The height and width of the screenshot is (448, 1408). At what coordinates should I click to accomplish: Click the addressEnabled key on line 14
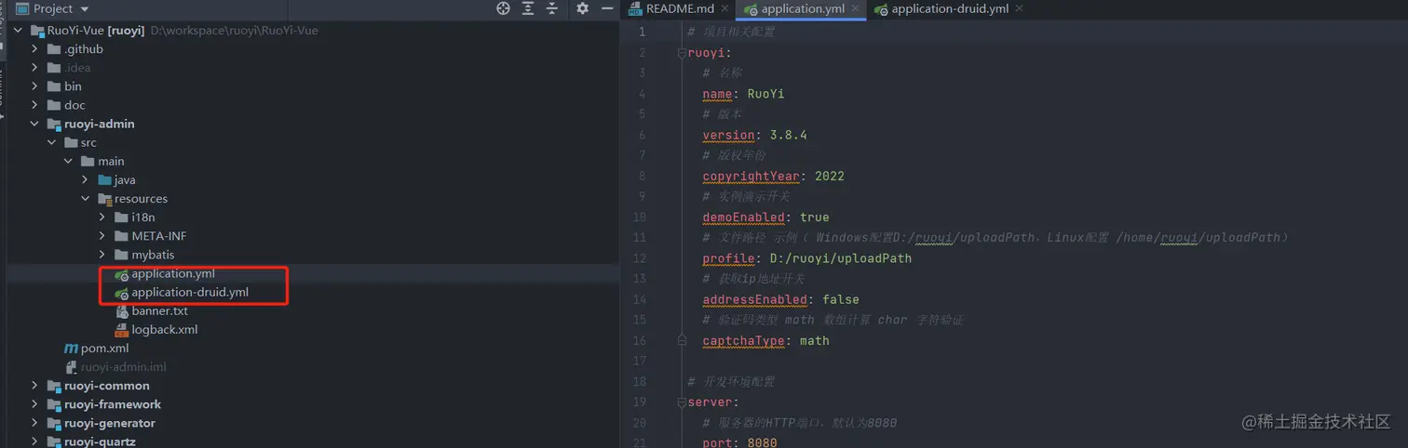754,299
